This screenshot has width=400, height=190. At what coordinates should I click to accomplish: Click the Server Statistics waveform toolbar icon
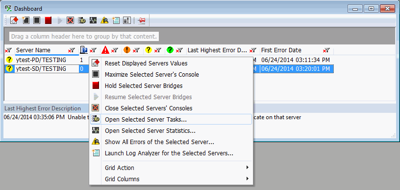click(93, 21)
